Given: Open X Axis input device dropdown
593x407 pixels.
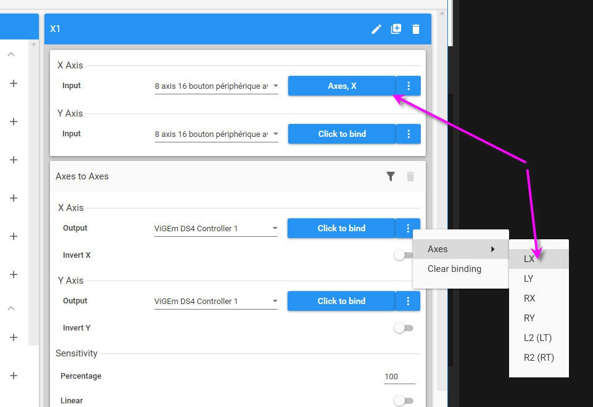Looking at the screenshot, I should [x=216, y=86].
